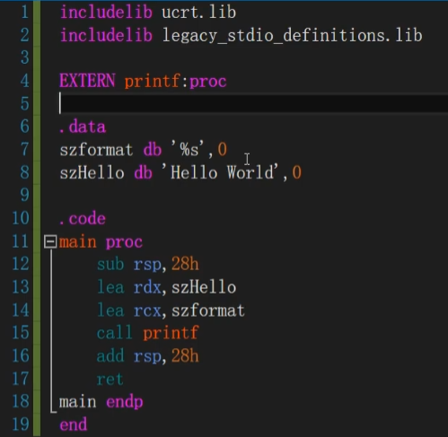Click the 'ret' instruction
Viewport: 448px width, 437px height.
110,380
